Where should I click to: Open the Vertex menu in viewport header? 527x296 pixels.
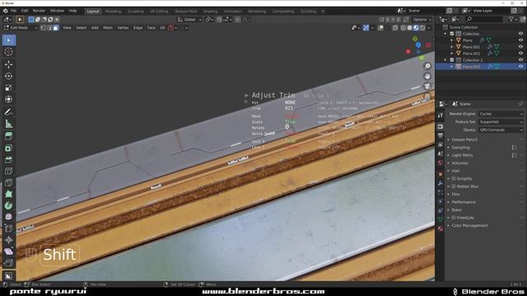pyautogui.click(x=123, y=28)
